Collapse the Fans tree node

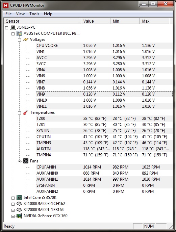(x=19, y=161)
